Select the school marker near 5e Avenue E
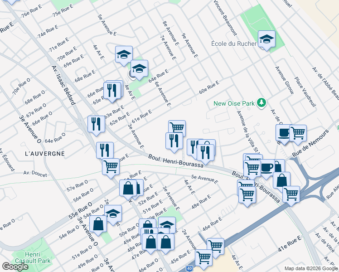This screenshot has width=339, height=272. pos(124,56)
